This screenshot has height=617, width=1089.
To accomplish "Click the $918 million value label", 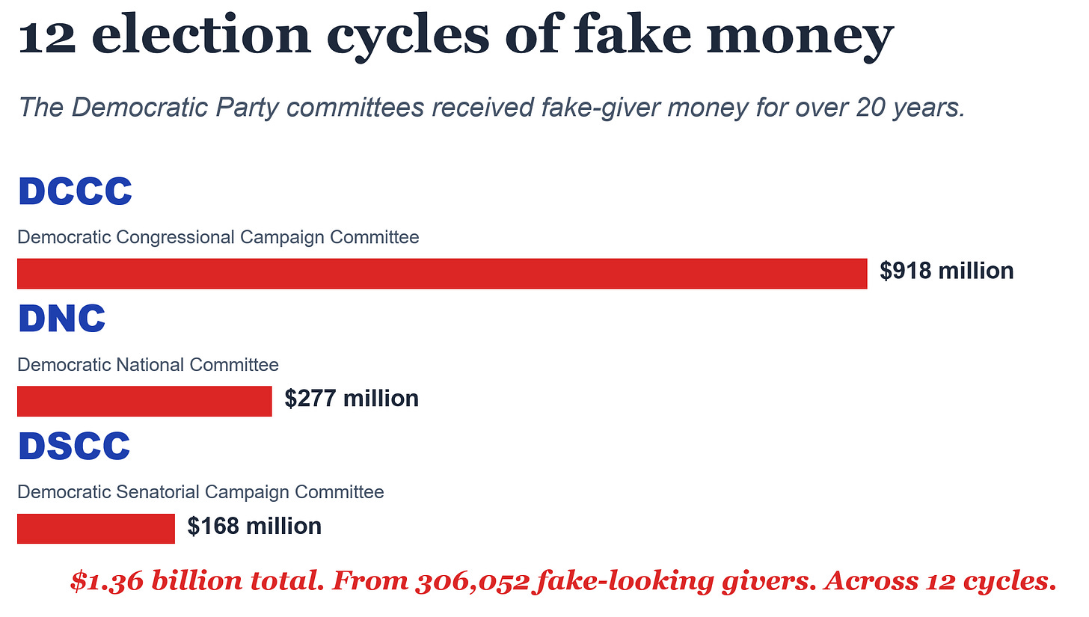I will (x=947, y=271).
